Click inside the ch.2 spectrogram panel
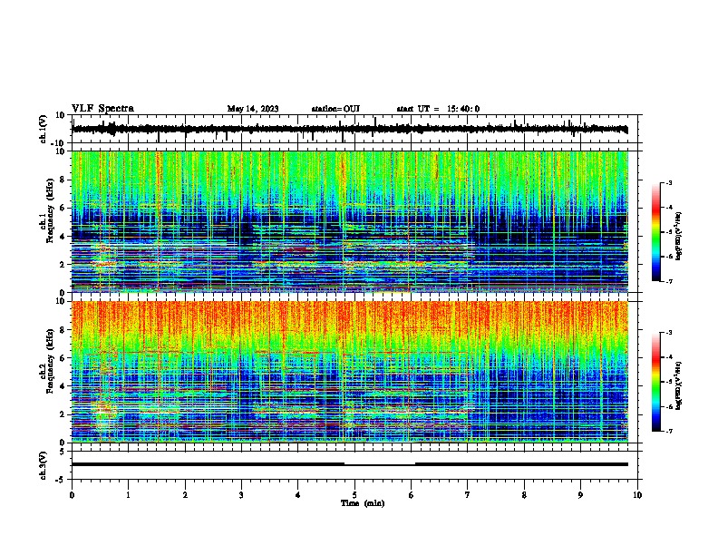This screenshot has width=718, height=555. point(349,372)
